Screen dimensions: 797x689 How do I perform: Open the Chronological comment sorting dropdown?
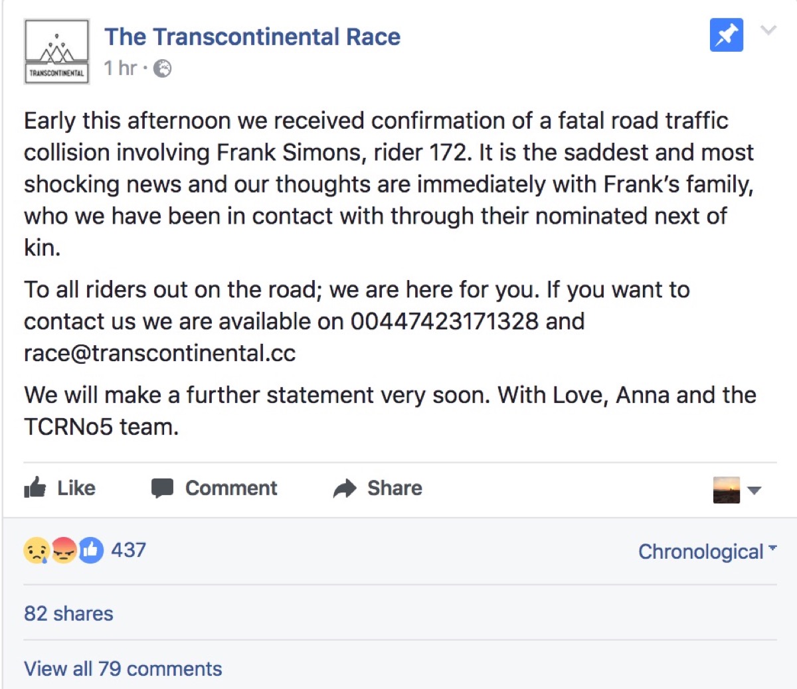[707, 552]
